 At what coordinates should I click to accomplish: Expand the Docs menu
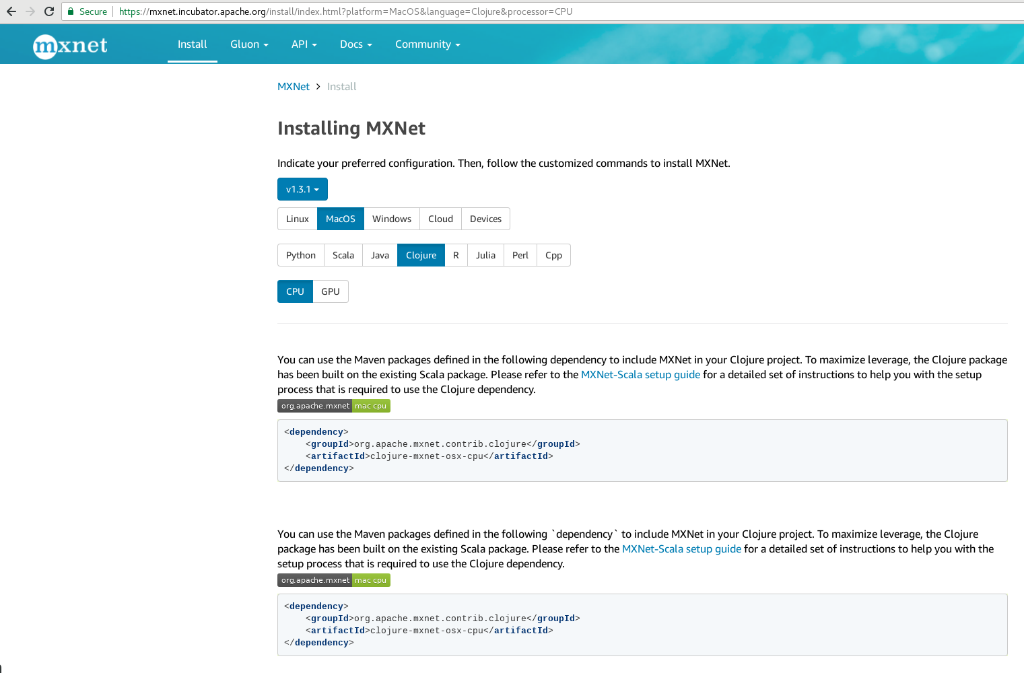click(x=355, y=44)
